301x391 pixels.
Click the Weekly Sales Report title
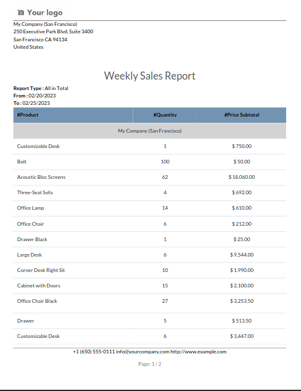tap(150, 76)
